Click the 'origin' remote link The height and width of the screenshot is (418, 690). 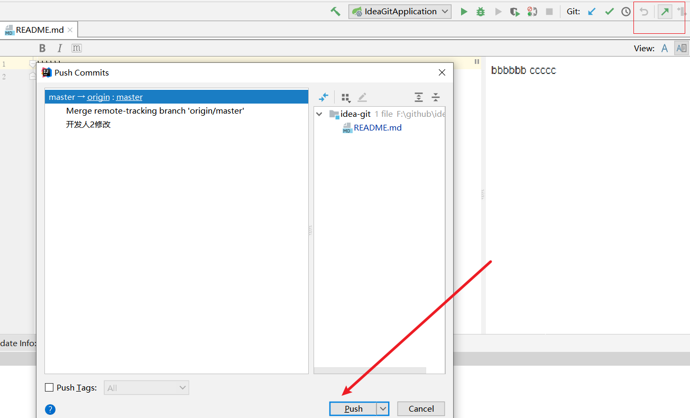click(x=98, y=97)
